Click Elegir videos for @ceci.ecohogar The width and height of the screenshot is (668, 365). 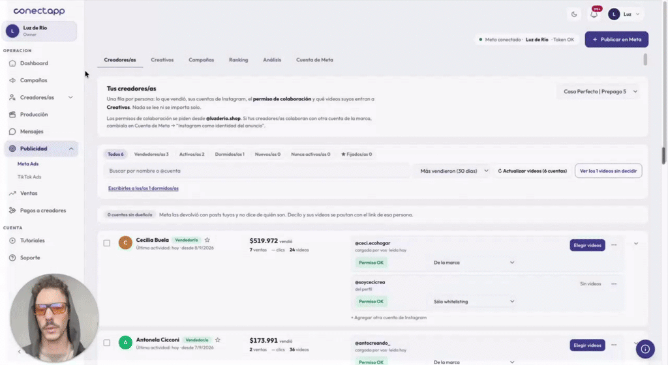588,245
